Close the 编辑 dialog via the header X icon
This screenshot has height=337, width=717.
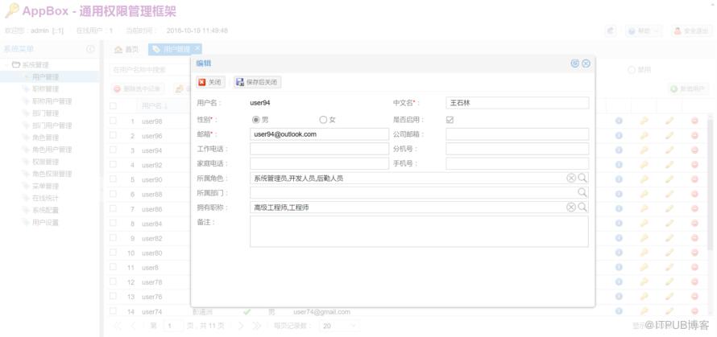coord(586,64)
